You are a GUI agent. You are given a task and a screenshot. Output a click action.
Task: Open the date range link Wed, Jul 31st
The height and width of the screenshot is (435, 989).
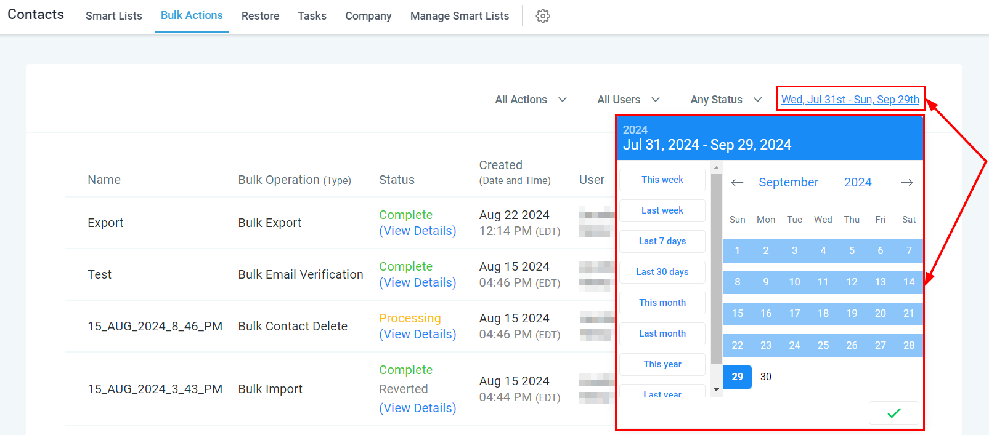pos(850,100)
